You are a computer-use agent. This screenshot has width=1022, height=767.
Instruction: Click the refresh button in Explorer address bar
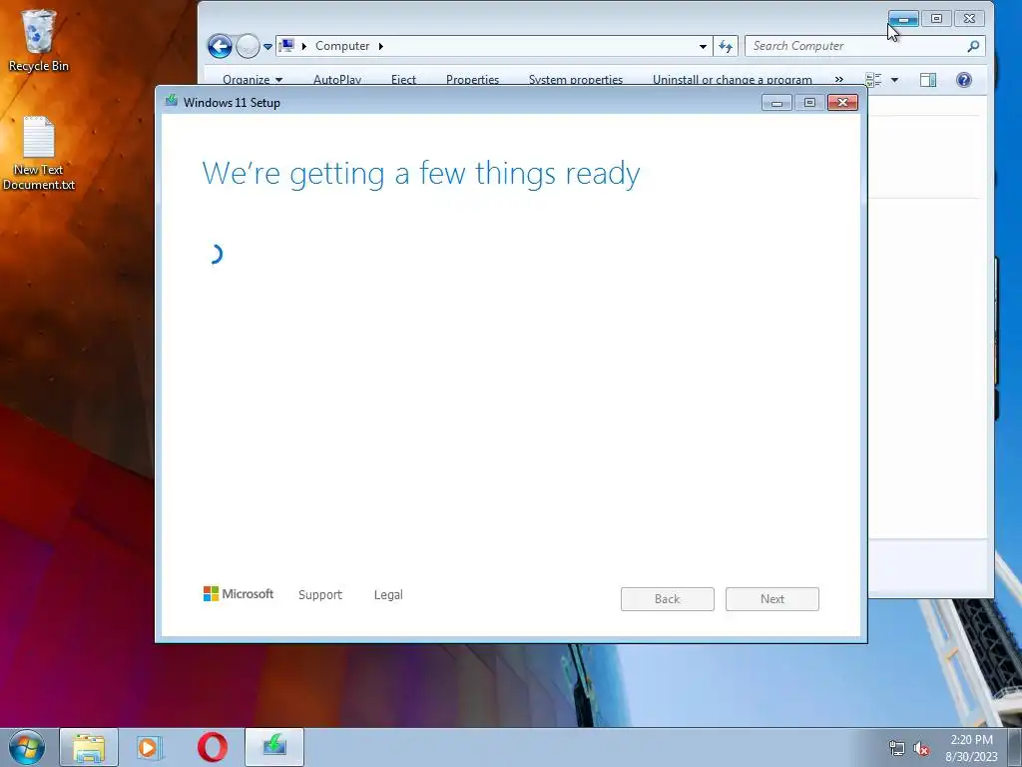pyautogui.click(x=726, y=46)
